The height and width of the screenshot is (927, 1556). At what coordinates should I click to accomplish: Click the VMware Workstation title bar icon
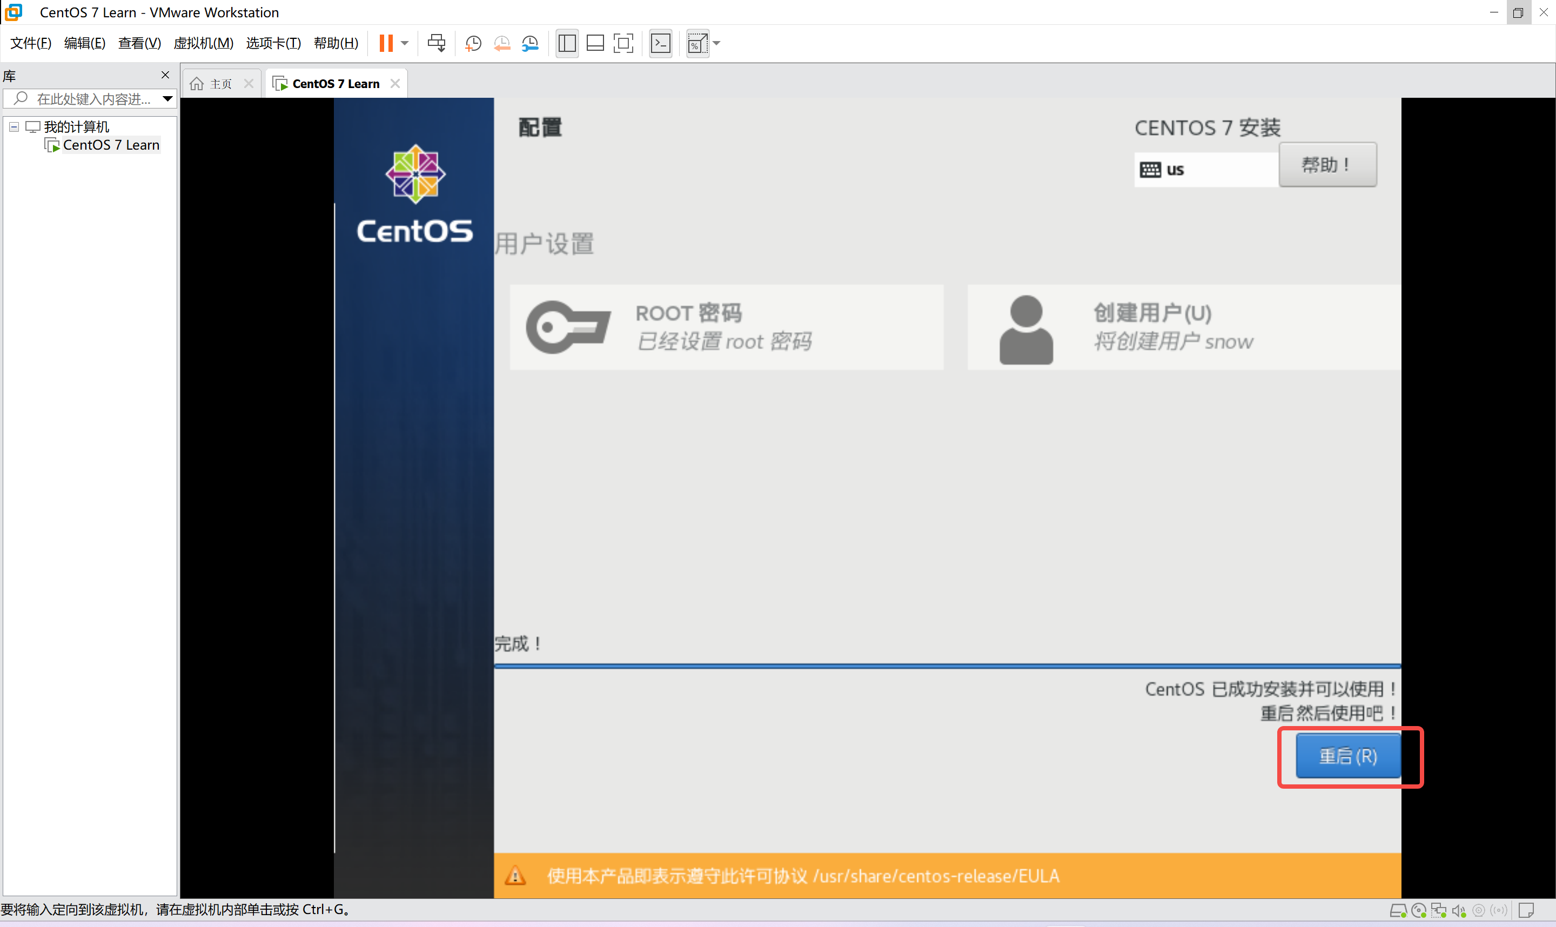point(14,12)
